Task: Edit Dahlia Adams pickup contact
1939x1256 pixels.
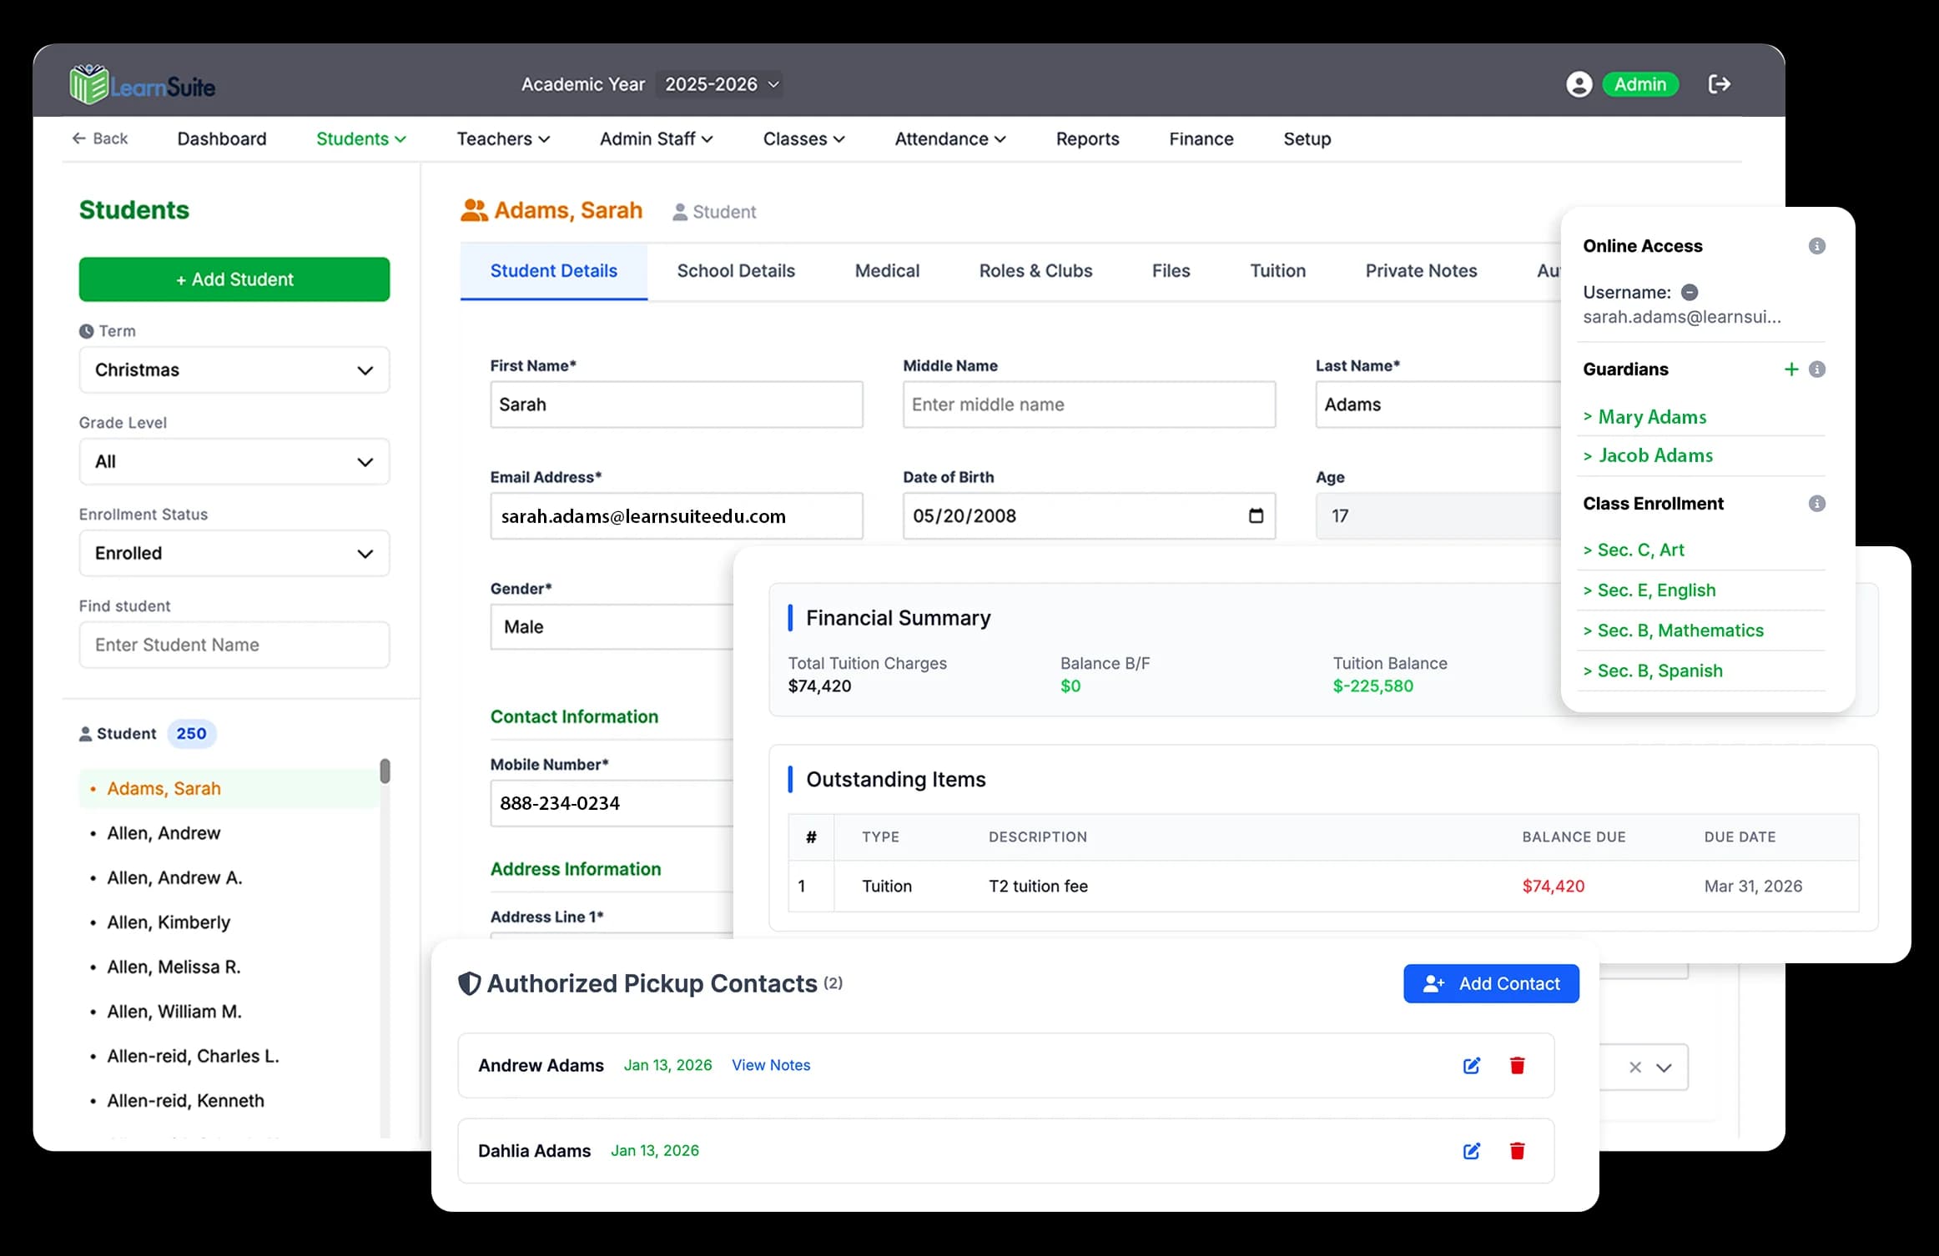Action: coord(1472,1151)
